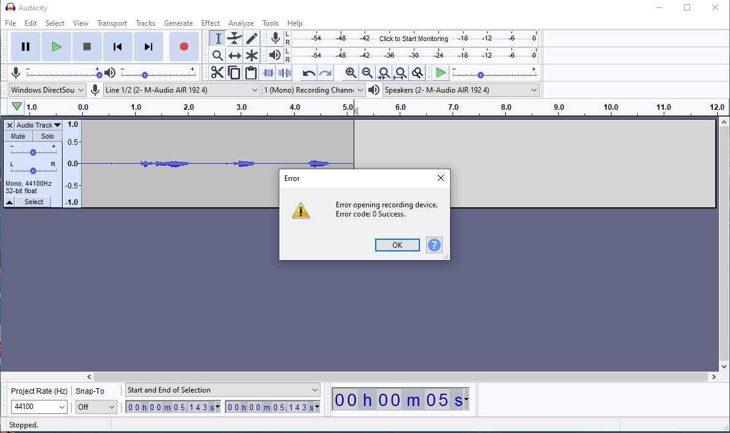Click the Redo arrow icon
Image resolution: width=730 pixels, height=433 pixels.
(x=325, y=73)
